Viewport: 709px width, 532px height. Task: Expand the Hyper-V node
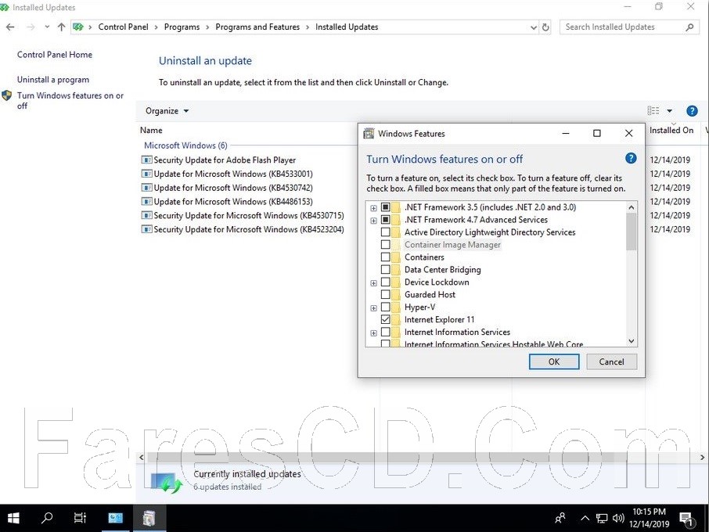click(x=373, y=307)
